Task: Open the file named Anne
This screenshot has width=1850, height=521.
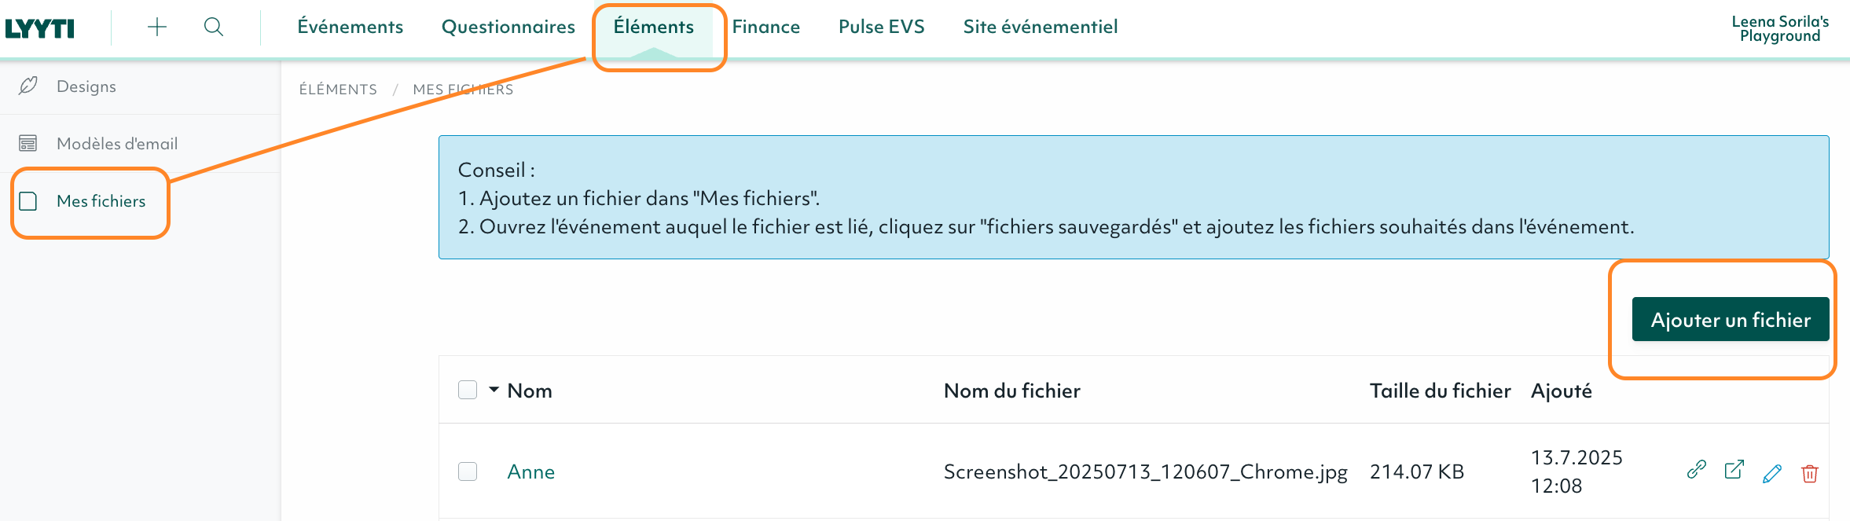Action: coord(530,471)
